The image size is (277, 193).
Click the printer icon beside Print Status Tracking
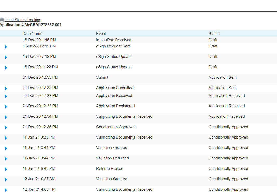(2, 20)
